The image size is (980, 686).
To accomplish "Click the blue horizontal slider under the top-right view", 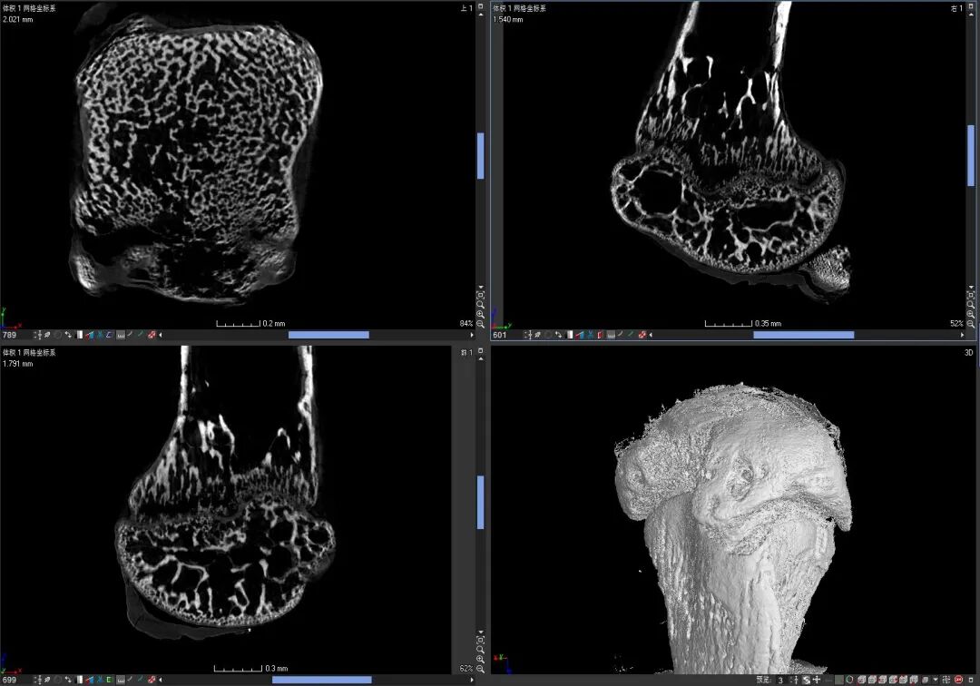I will (x=803, y=335).
